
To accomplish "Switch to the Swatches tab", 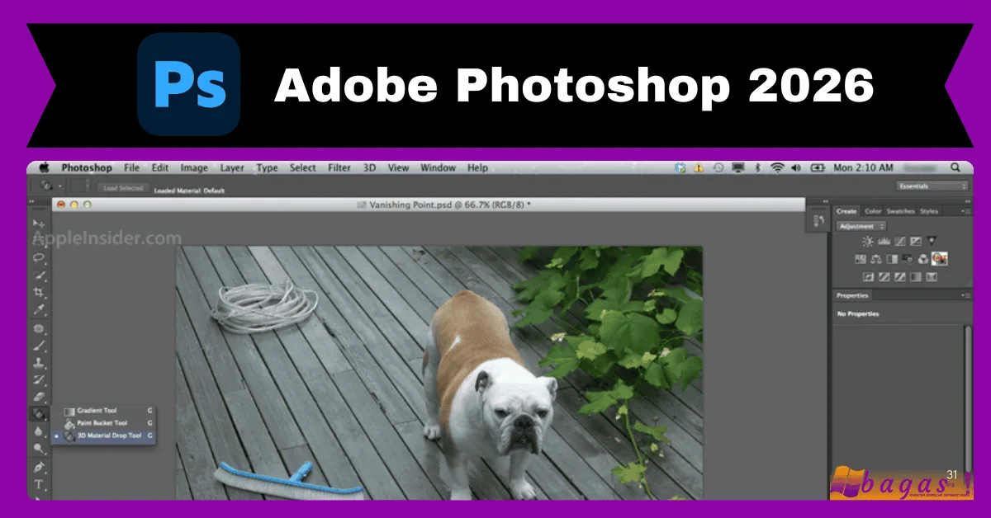I will [x=901, y=212].
